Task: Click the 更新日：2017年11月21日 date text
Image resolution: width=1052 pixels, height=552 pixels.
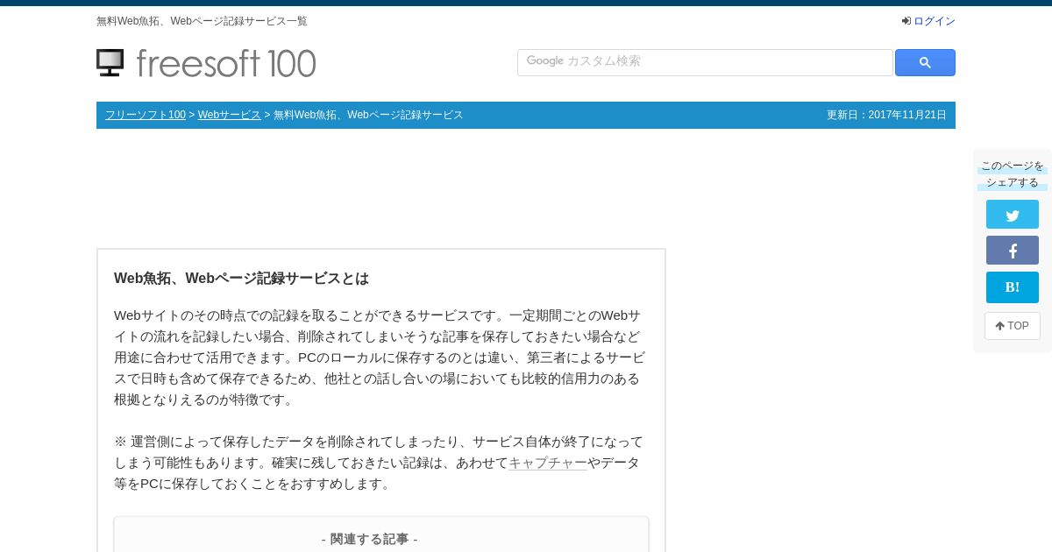Action: (x=886, y=115)
